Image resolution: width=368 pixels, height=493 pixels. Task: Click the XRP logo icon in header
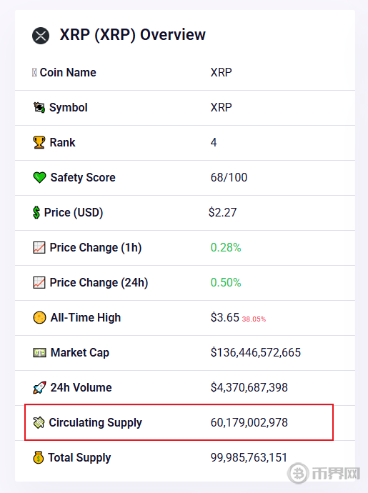(x=41, y=36)
